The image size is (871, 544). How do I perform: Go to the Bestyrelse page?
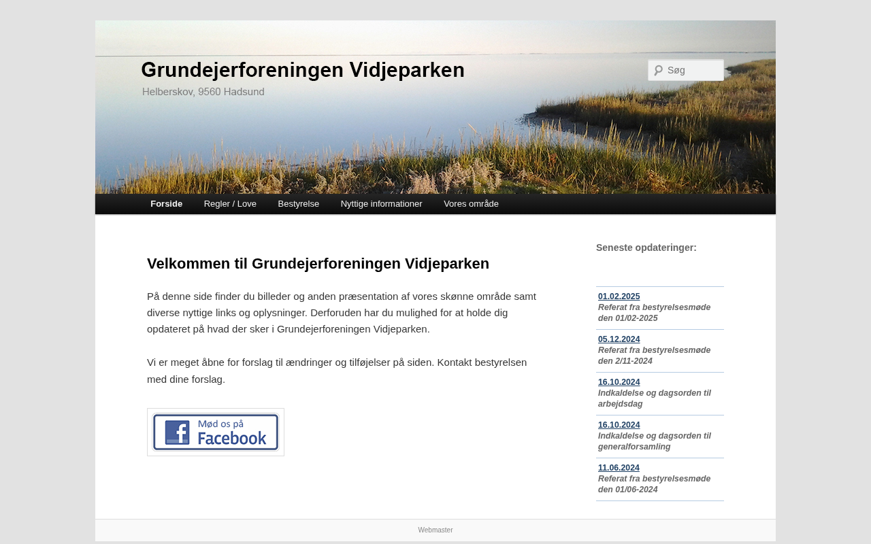coord(299,204)
